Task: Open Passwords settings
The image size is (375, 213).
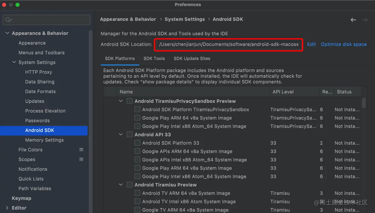Action: [37, 121]
